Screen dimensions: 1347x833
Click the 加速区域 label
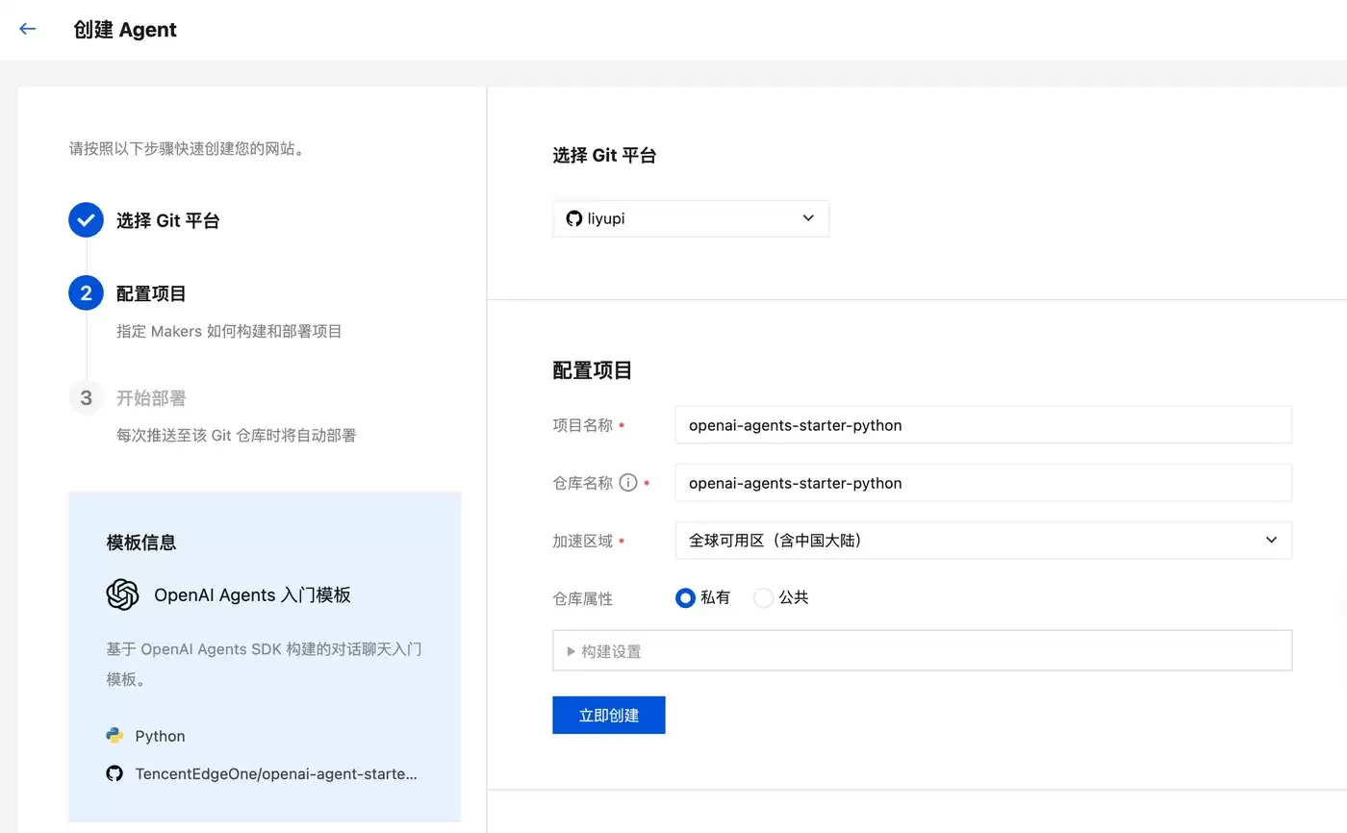pos(583,541)
